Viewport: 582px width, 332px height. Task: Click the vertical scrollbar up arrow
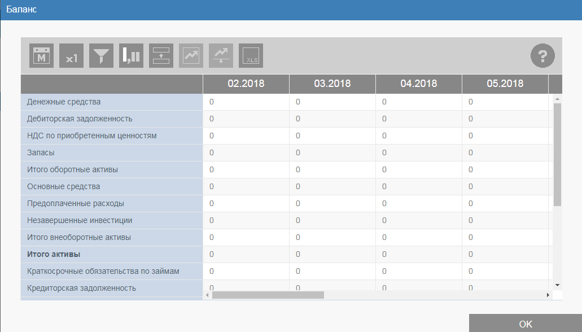tap(557, 99)
